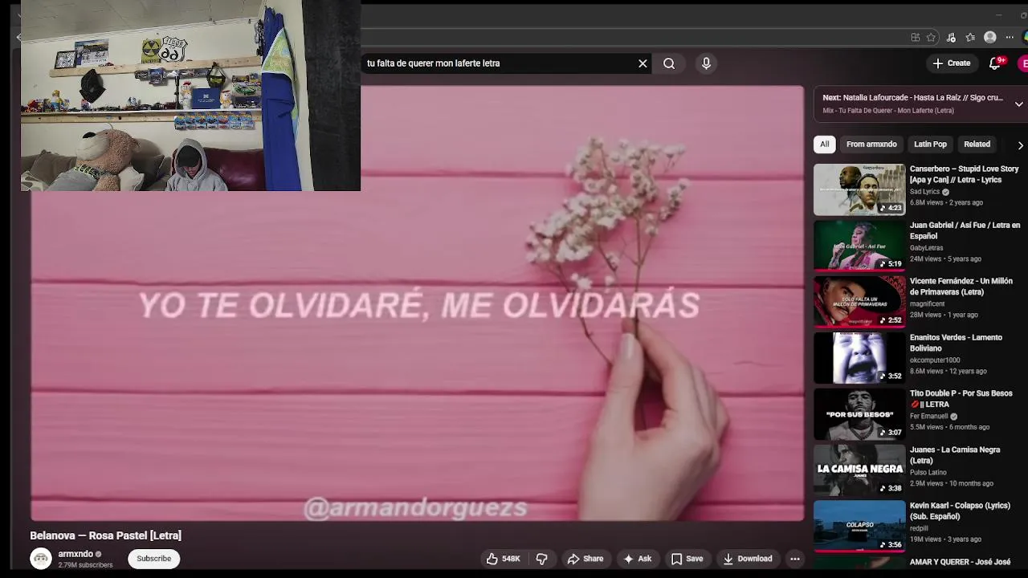Click Mix - Tu Falta De Querer text
Screen dimensions: 1028x578
[888, 111]
